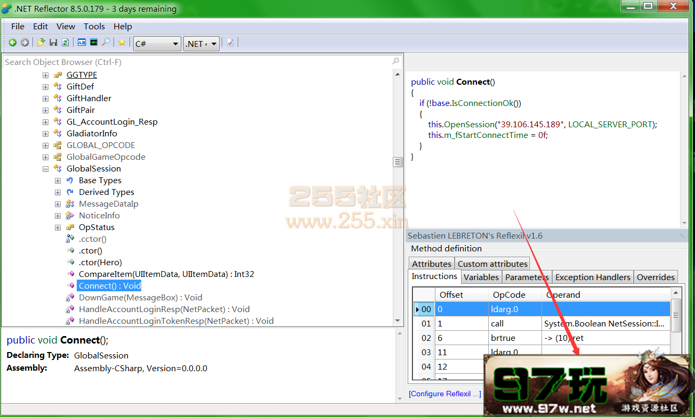The width and height of the screenshot is (695, 417).
Task: Switch to the Exception Handlers tab
Action: (x=593, y=277)
